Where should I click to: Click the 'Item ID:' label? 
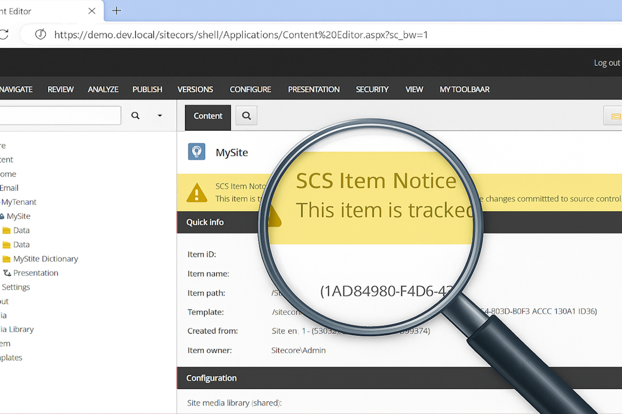coord(202,254)
